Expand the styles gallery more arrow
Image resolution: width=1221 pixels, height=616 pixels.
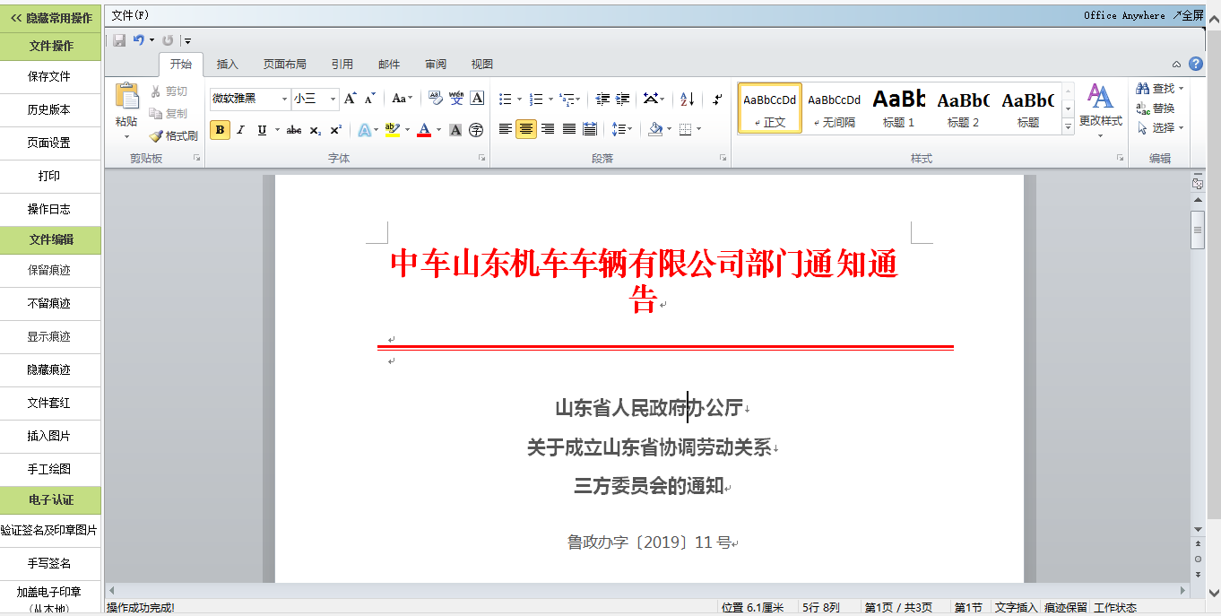click(x=1068, y=127)
